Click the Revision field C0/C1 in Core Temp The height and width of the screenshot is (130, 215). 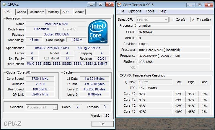click(x=174, y=44)
